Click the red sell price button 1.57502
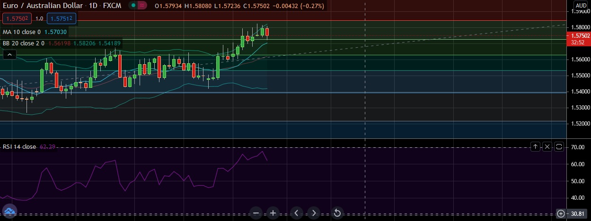The width and height of the screenshot is (591, 221). [17, 18]
